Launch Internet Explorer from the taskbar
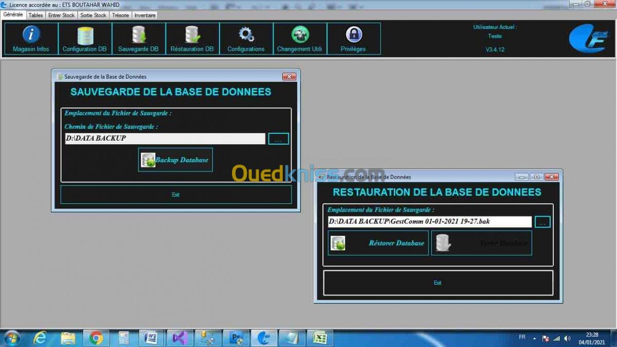Screen dimensions: 617x347 pos(40,338)
